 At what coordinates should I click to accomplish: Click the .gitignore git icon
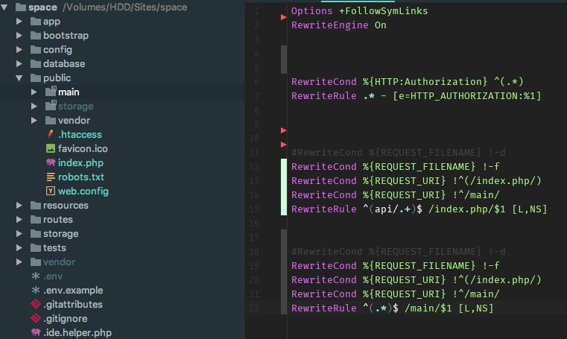(x=36, y=318)
